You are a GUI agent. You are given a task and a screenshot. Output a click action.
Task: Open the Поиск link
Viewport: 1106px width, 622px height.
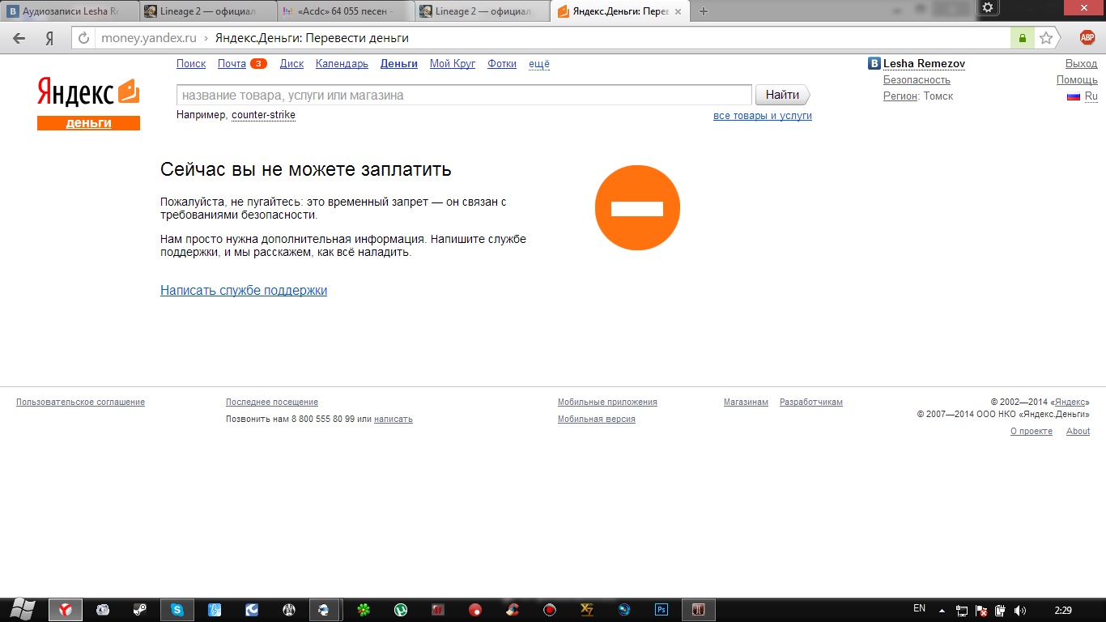click(191, 64)
